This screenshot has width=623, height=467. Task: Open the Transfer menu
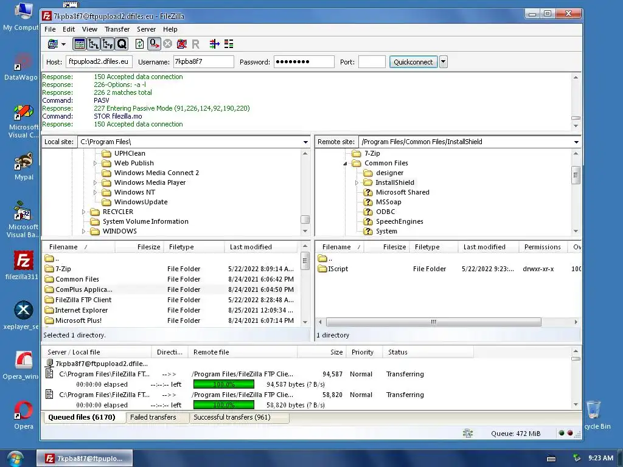pos(117,29)
